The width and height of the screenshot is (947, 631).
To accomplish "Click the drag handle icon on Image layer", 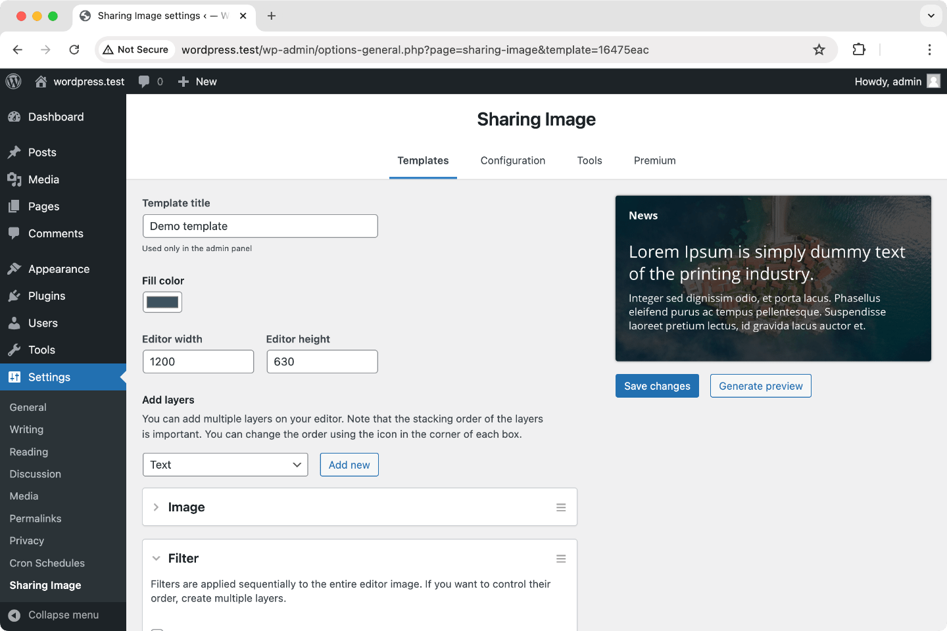I will [561, 507].
